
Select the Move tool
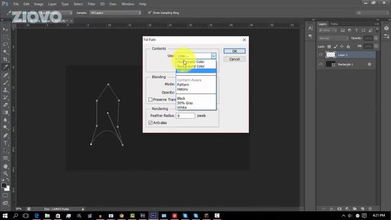pyautogui.click(x=5, y=29)
